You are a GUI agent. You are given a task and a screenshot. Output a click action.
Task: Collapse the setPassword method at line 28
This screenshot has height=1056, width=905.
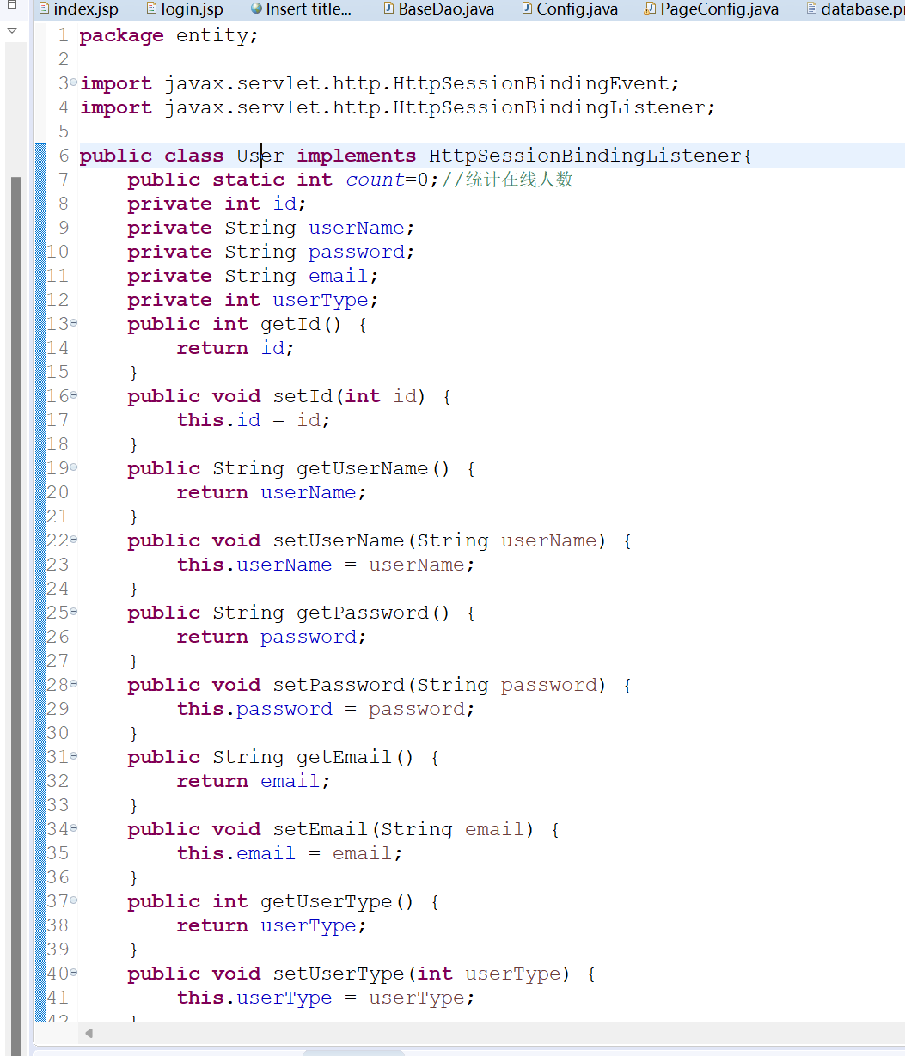(73, 684)
